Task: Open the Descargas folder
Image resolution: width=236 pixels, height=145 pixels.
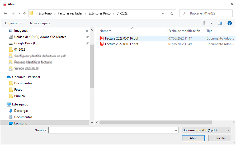Action: tap(21, 110)
